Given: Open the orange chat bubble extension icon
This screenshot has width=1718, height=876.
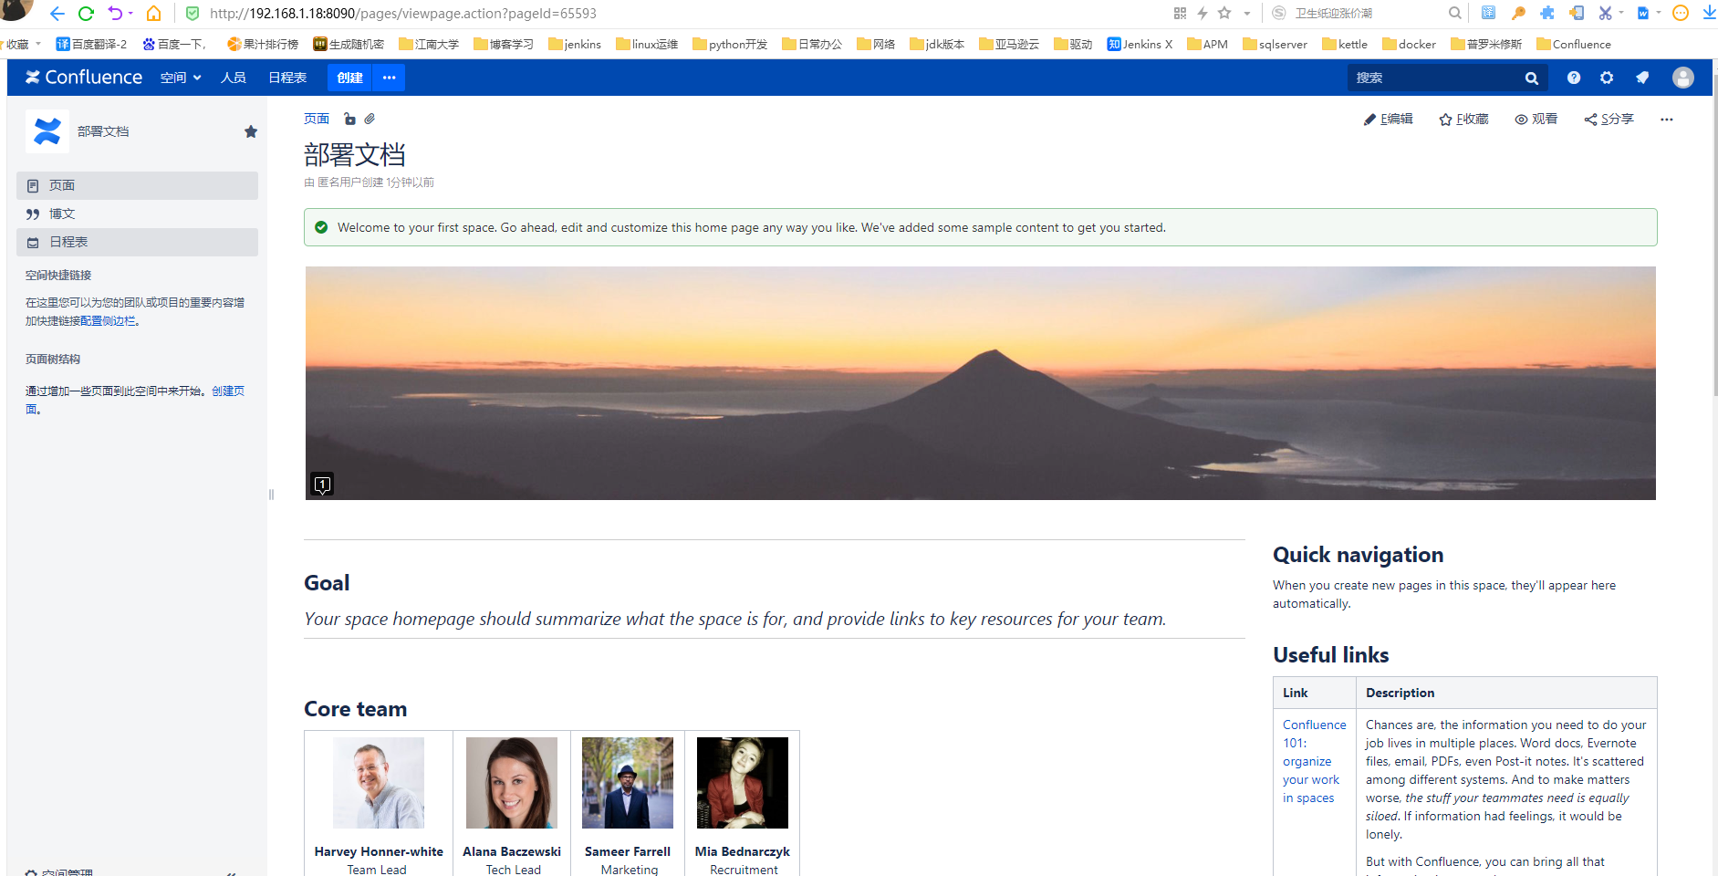Looking at the screenshot, I should click(1681, 13).
